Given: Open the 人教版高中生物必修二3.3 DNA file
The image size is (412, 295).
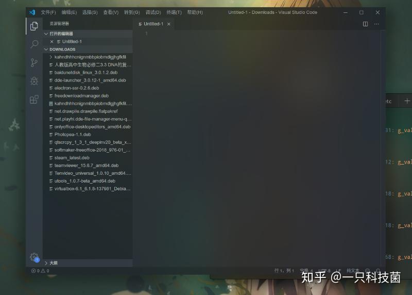Looking at the screenshot, I should (x=88, y=65).
